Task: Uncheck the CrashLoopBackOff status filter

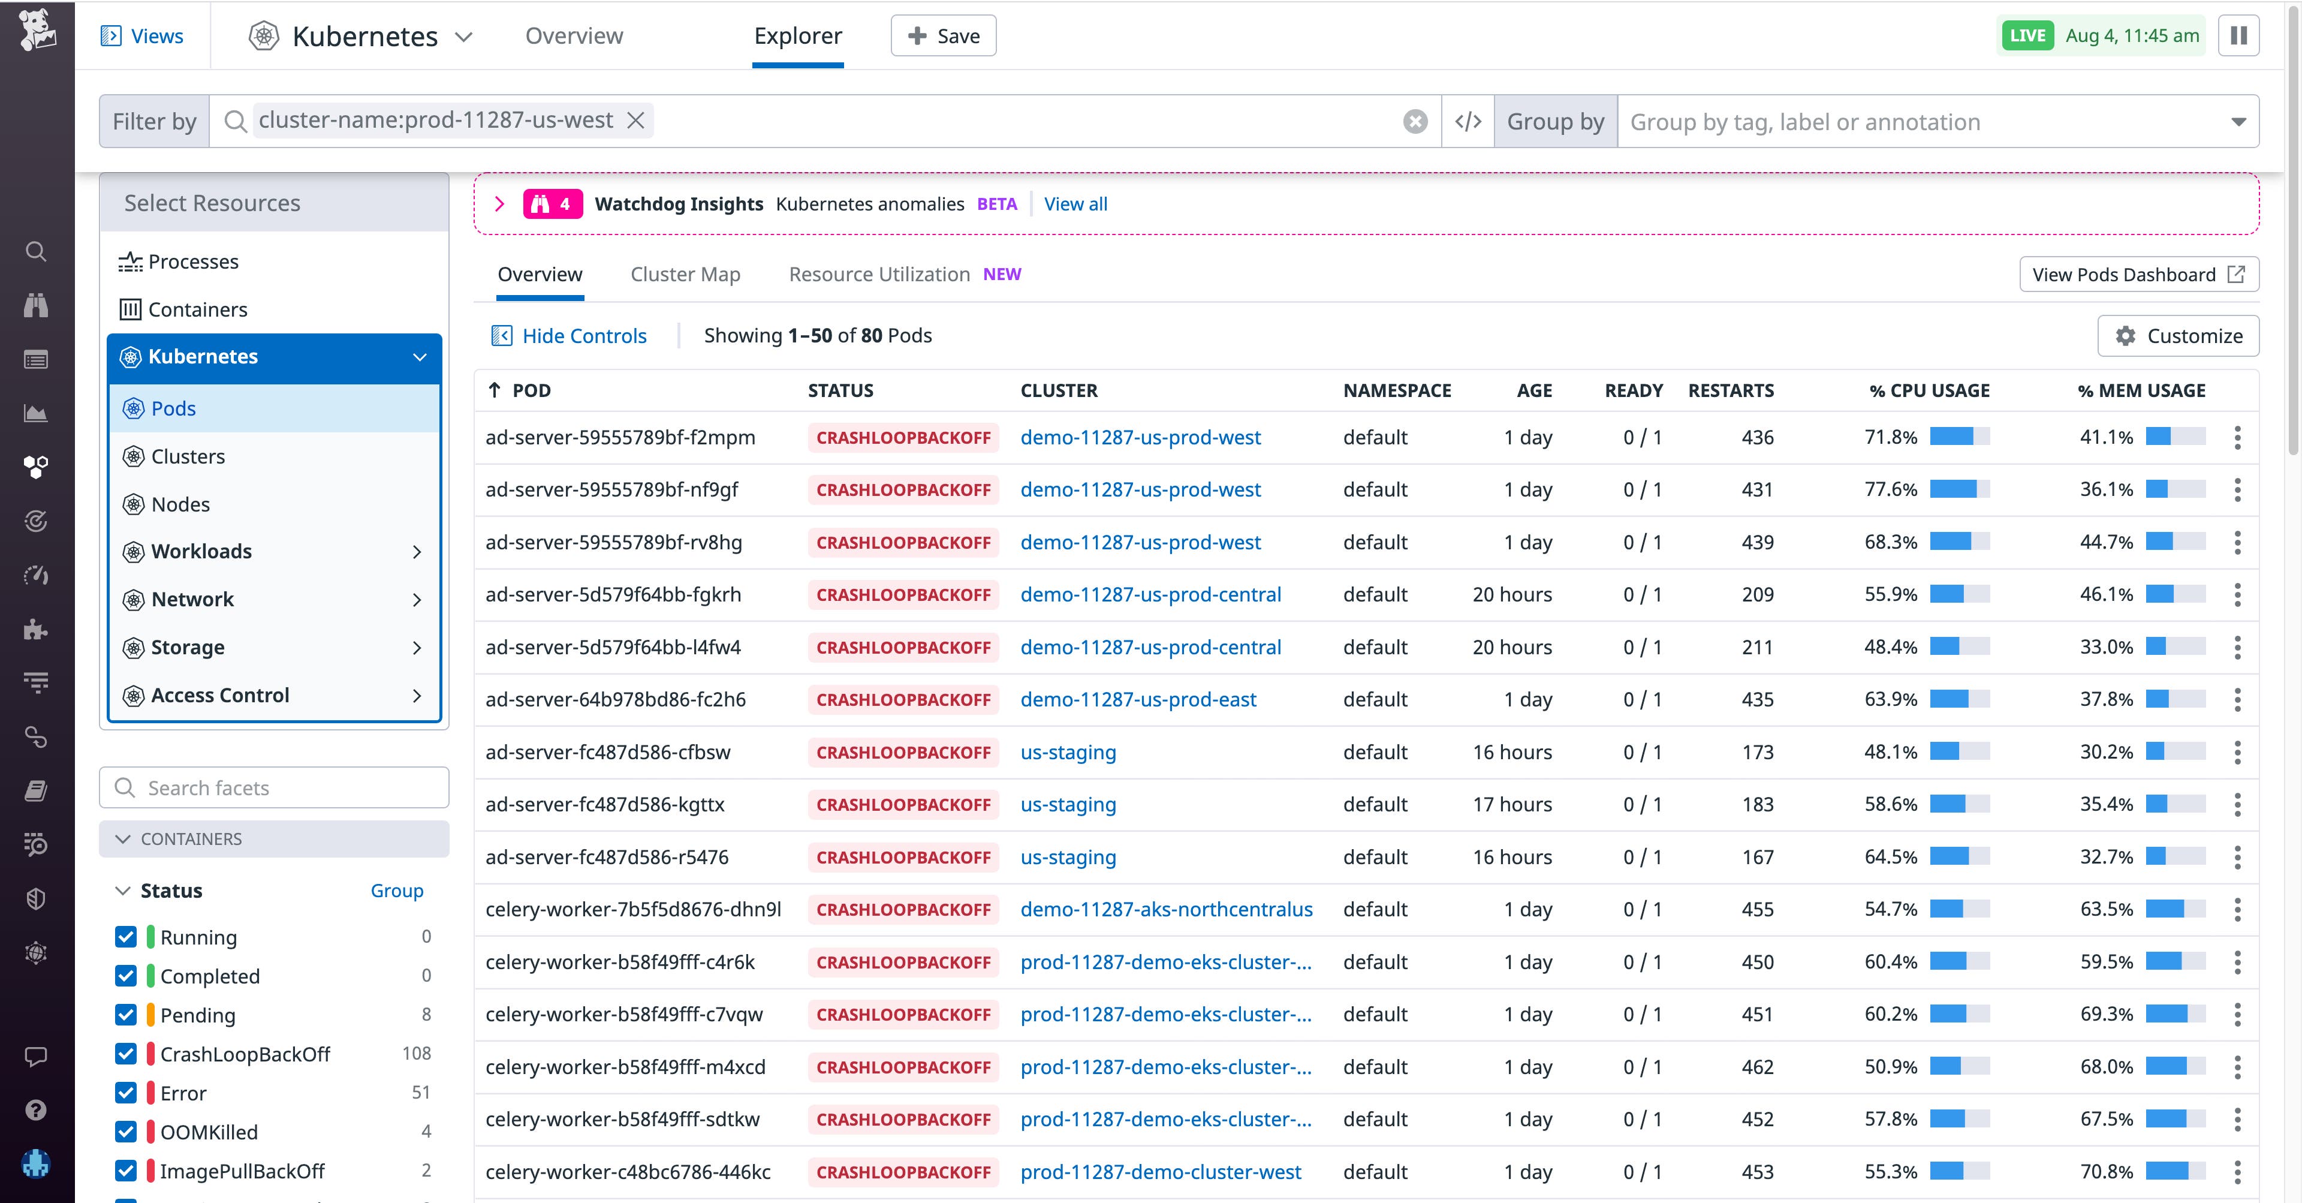Action: 125,1054
